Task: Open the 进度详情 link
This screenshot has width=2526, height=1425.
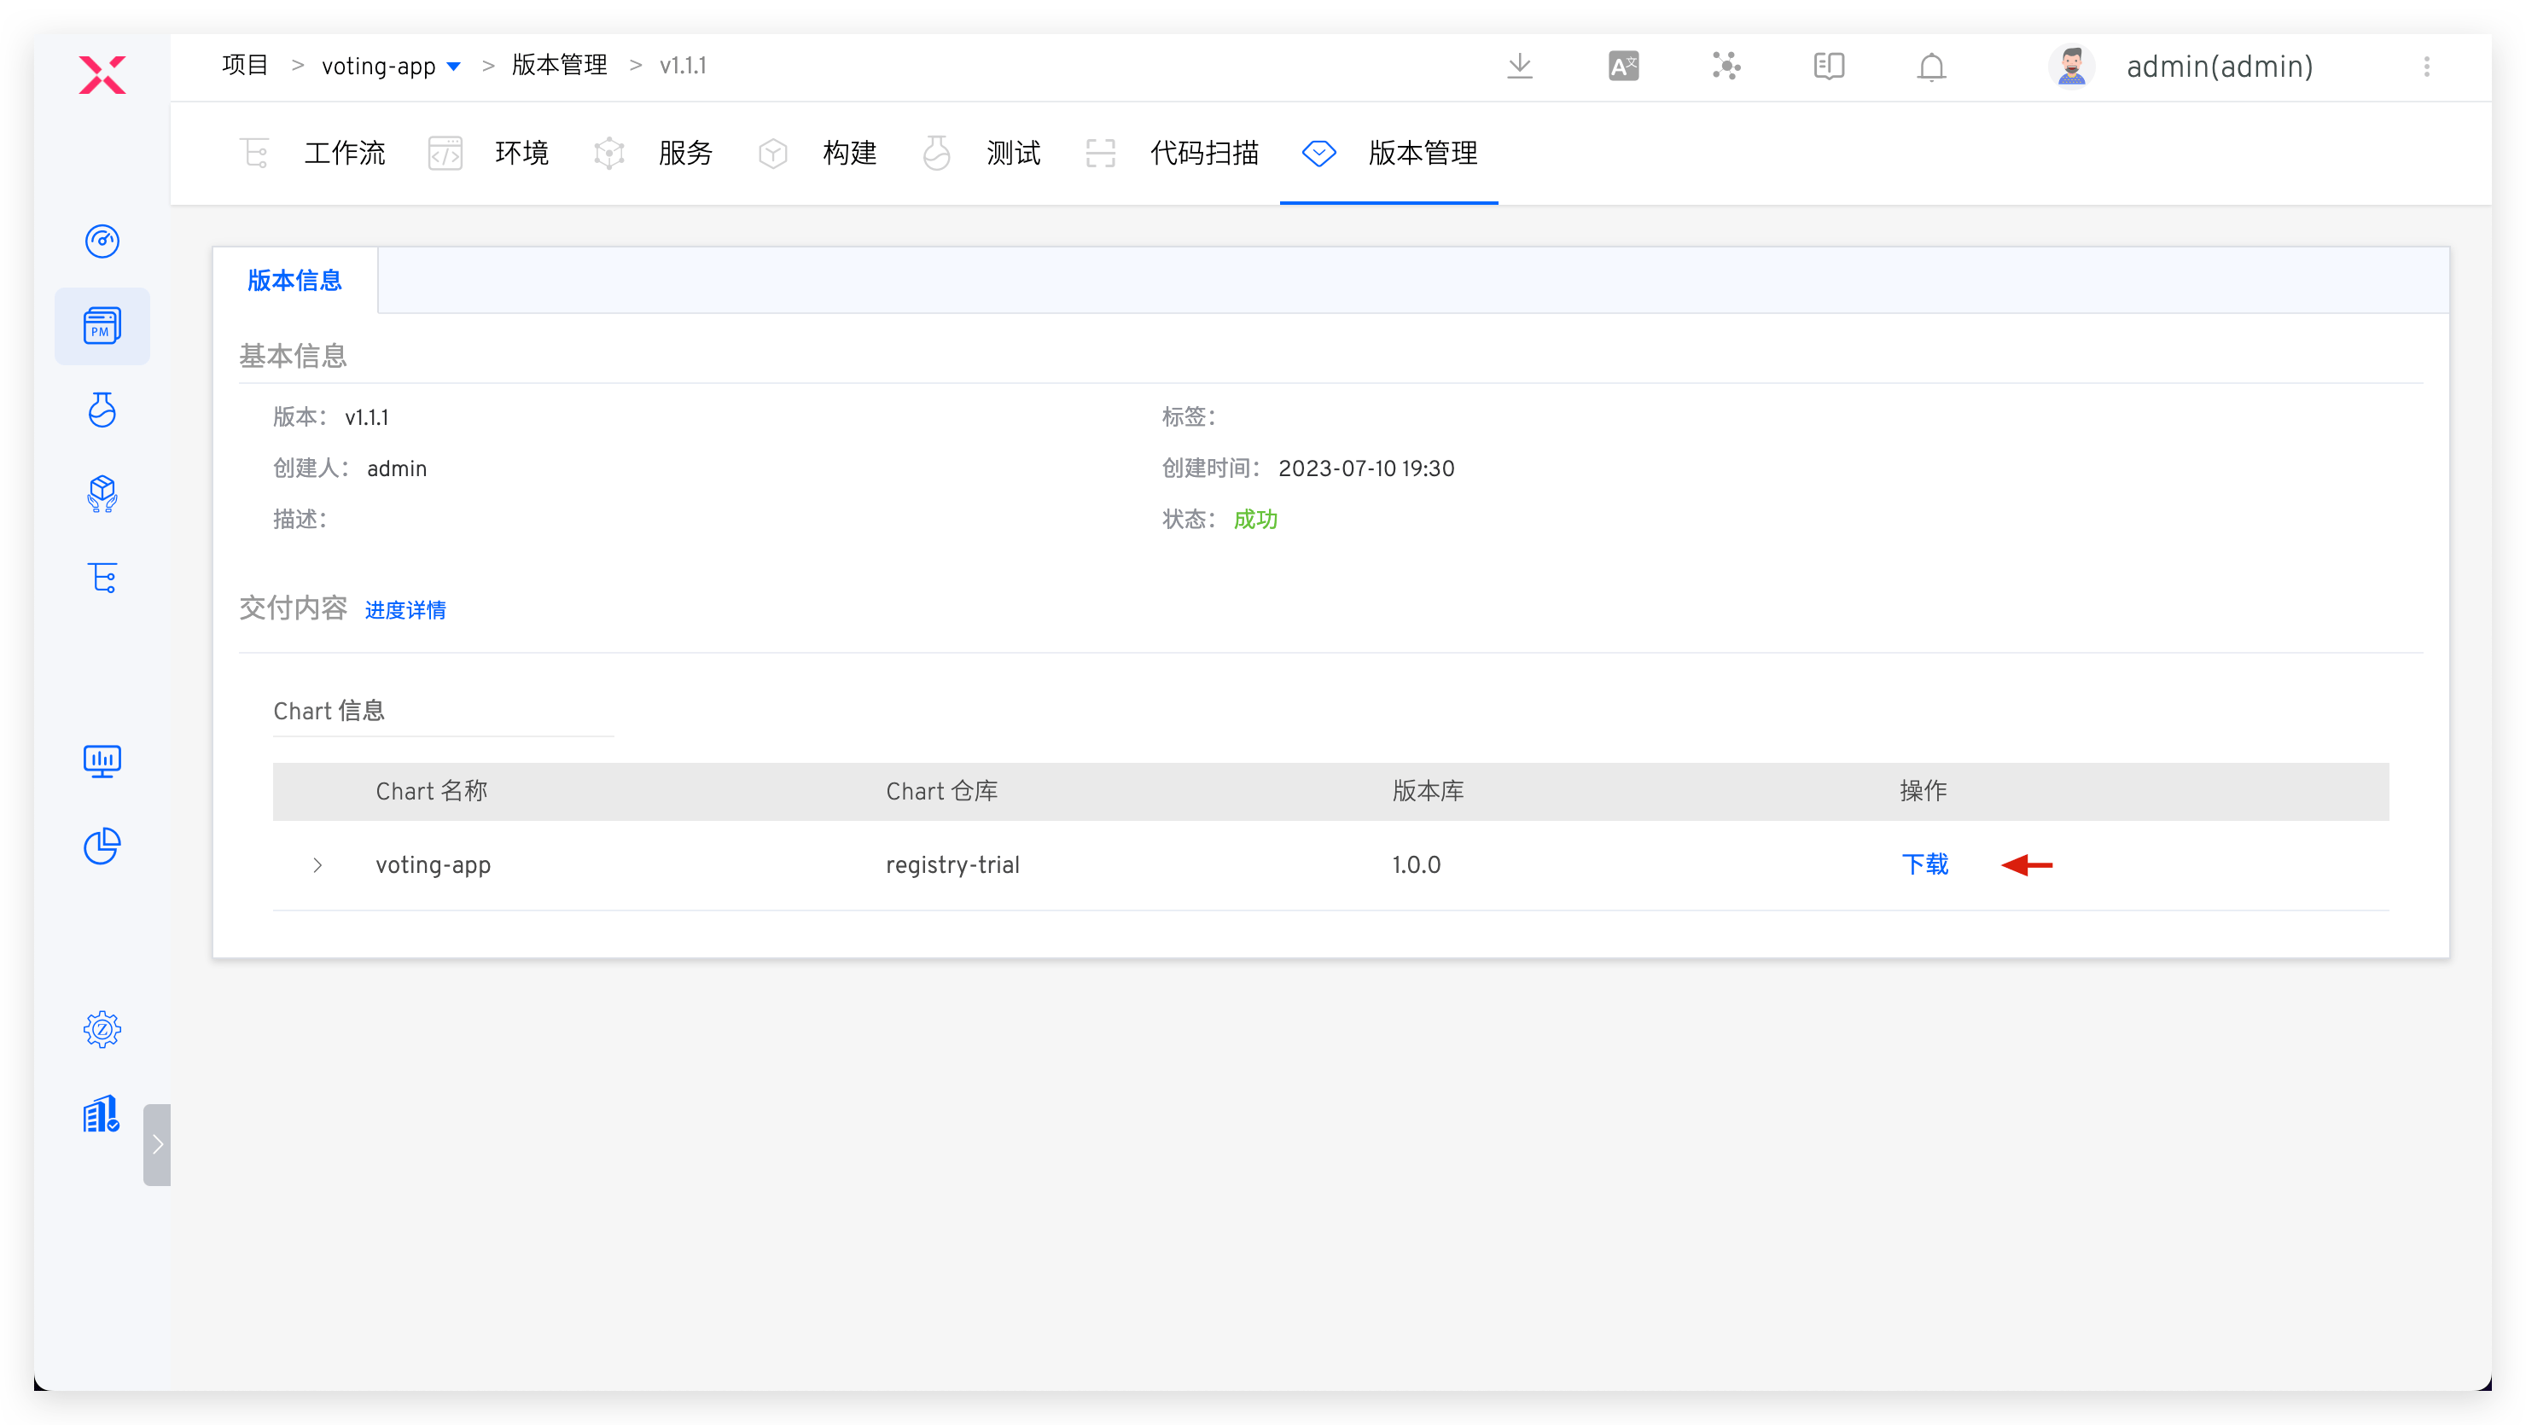Action: pyautogui.click(x=405, y=610)
